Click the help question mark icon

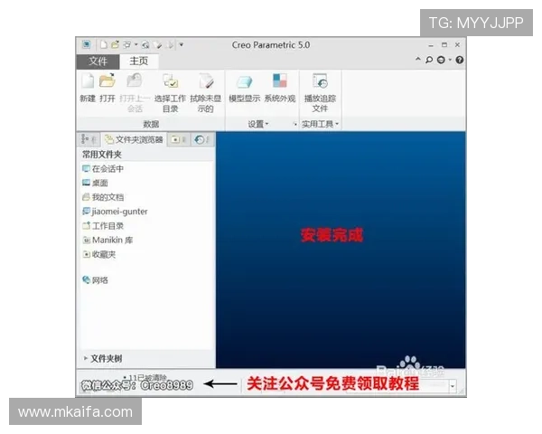point(460,60)
